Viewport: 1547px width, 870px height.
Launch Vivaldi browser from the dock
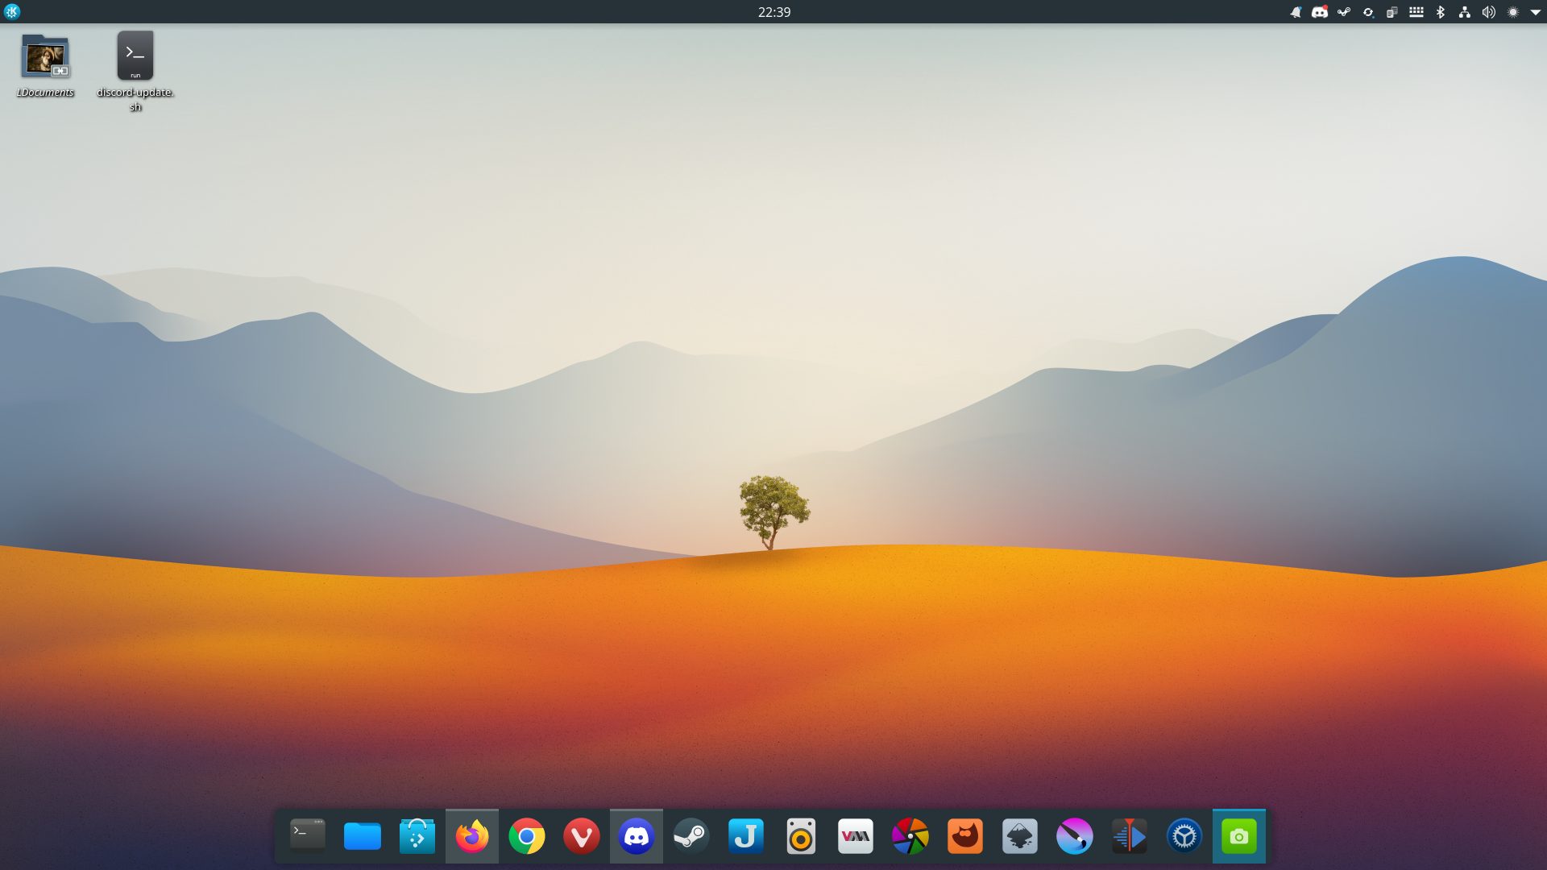point(582,836)
